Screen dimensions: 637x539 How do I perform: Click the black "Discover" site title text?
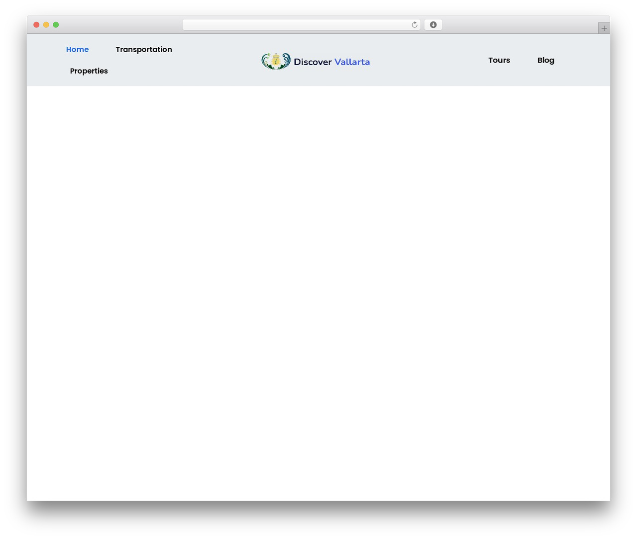coord(313,62)
